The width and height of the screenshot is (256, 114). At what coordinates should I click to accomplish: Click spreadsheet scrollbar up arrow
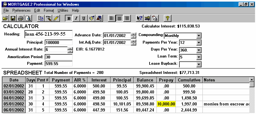point(252,80)
